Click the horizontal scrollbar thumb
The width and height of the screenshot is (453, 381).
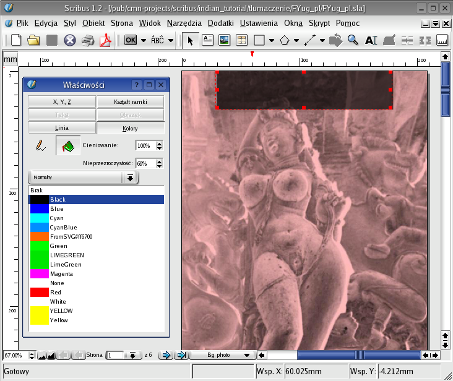pyautogui.click(x=359, y=355)
